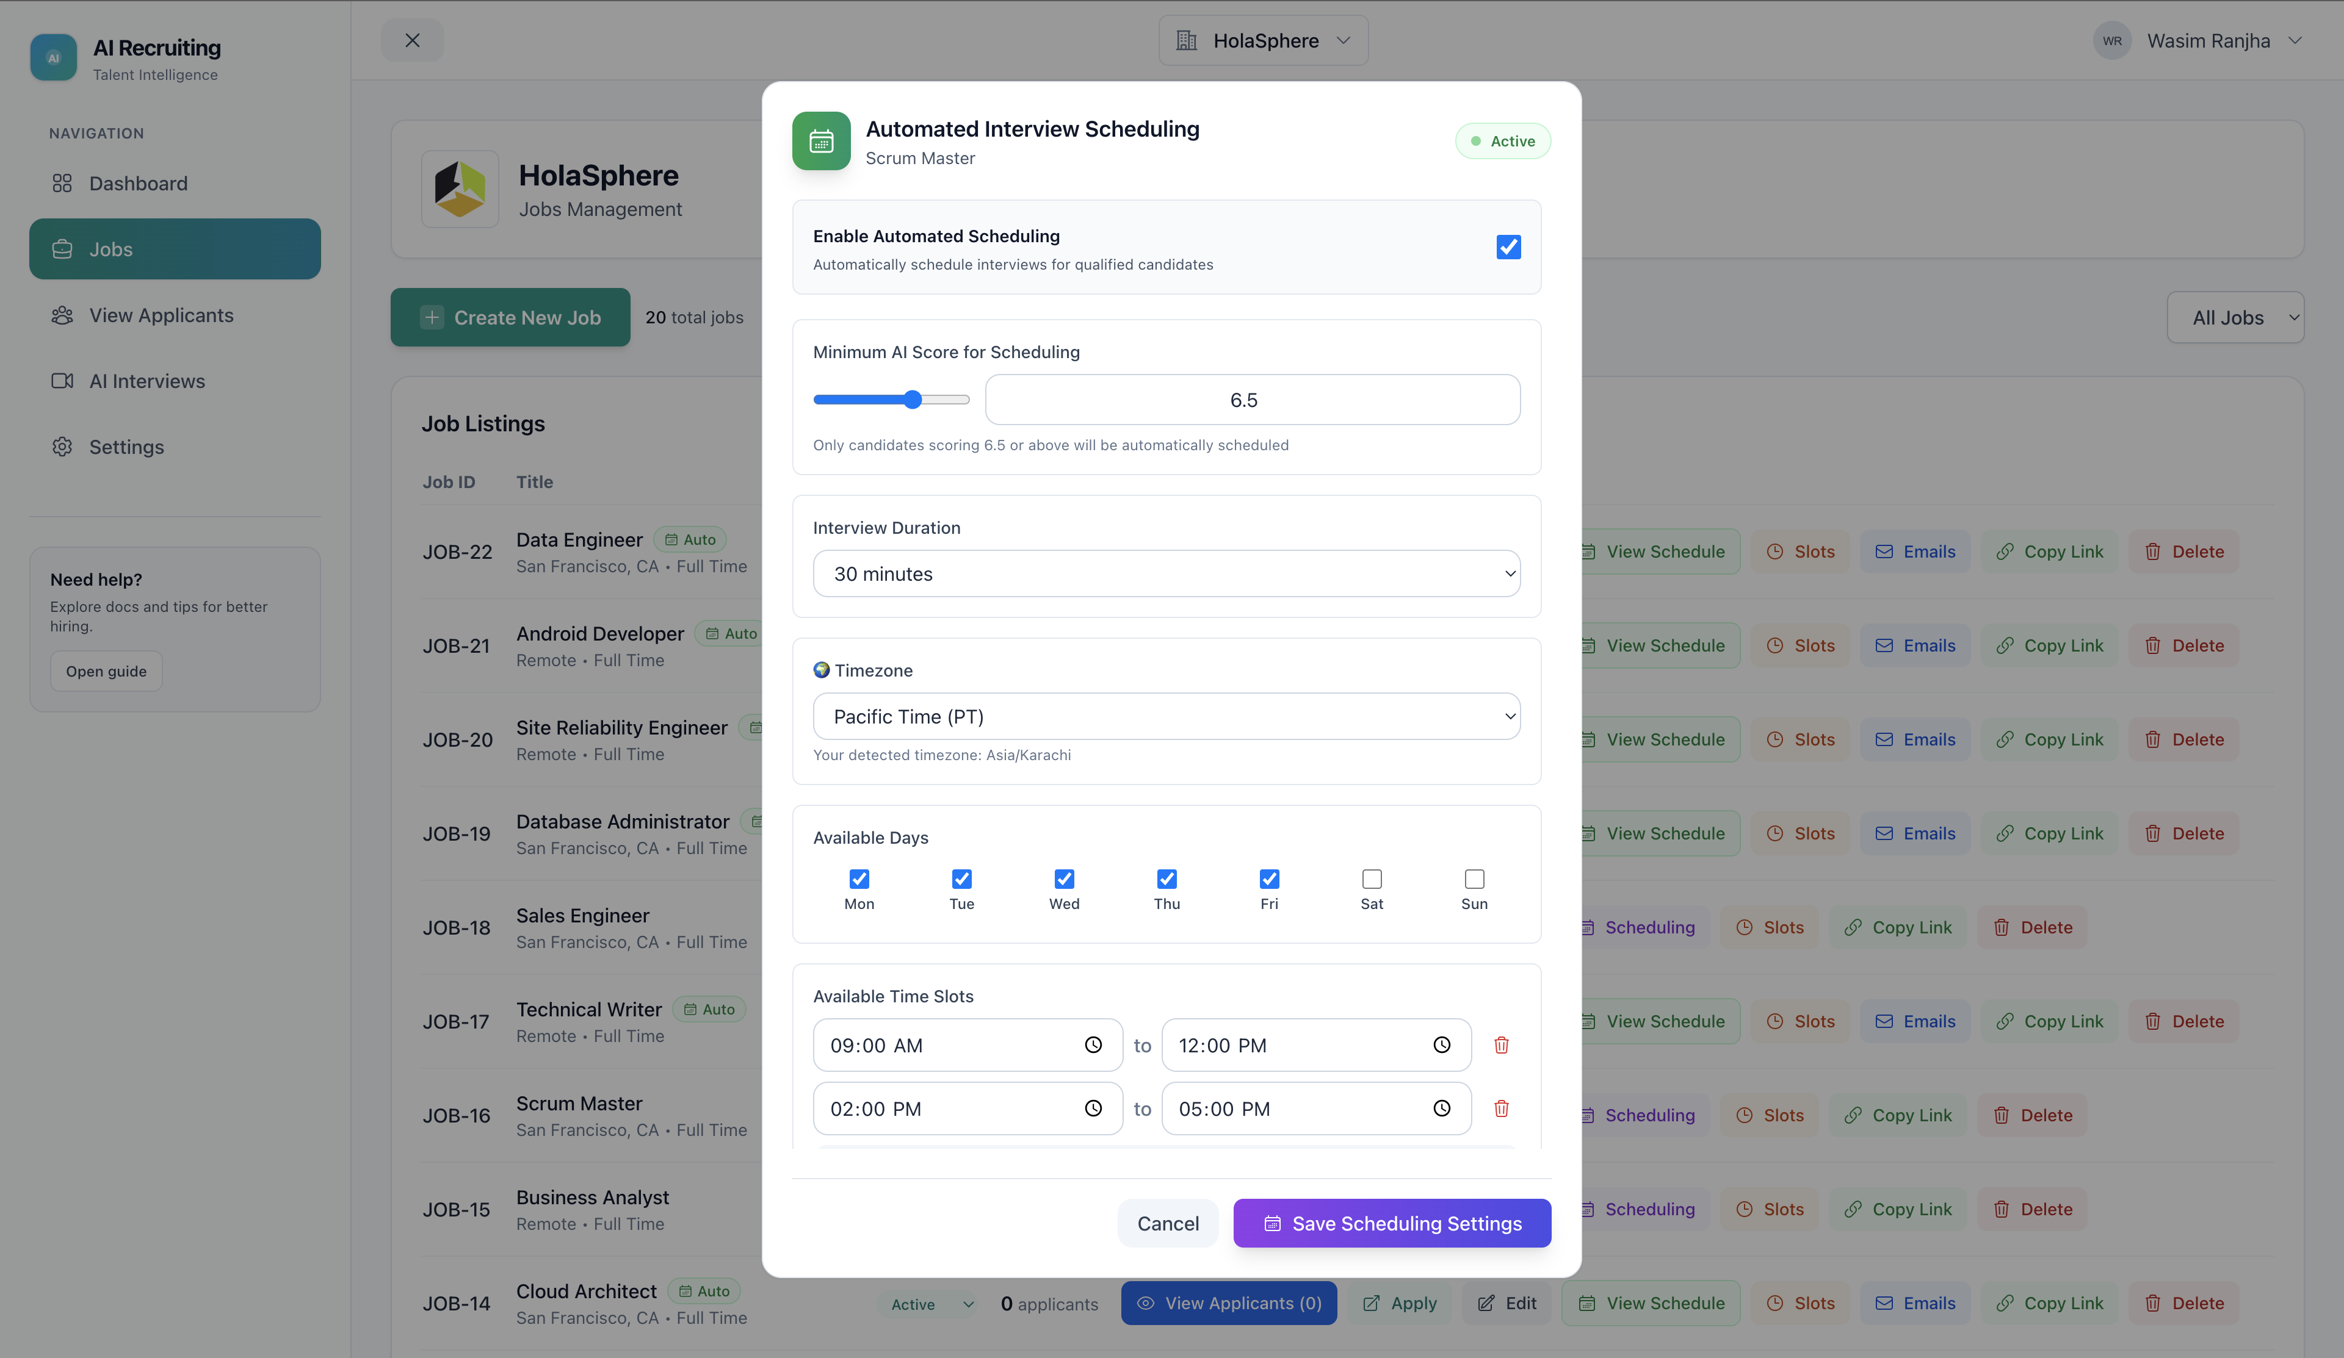Adjust the Minimum AI Score slider
The image size is (2344, 1358).
pos(913,399)
